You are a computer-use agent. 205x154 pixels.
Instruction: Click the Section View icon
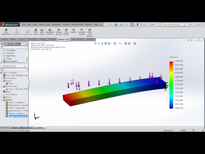[105, 44]
